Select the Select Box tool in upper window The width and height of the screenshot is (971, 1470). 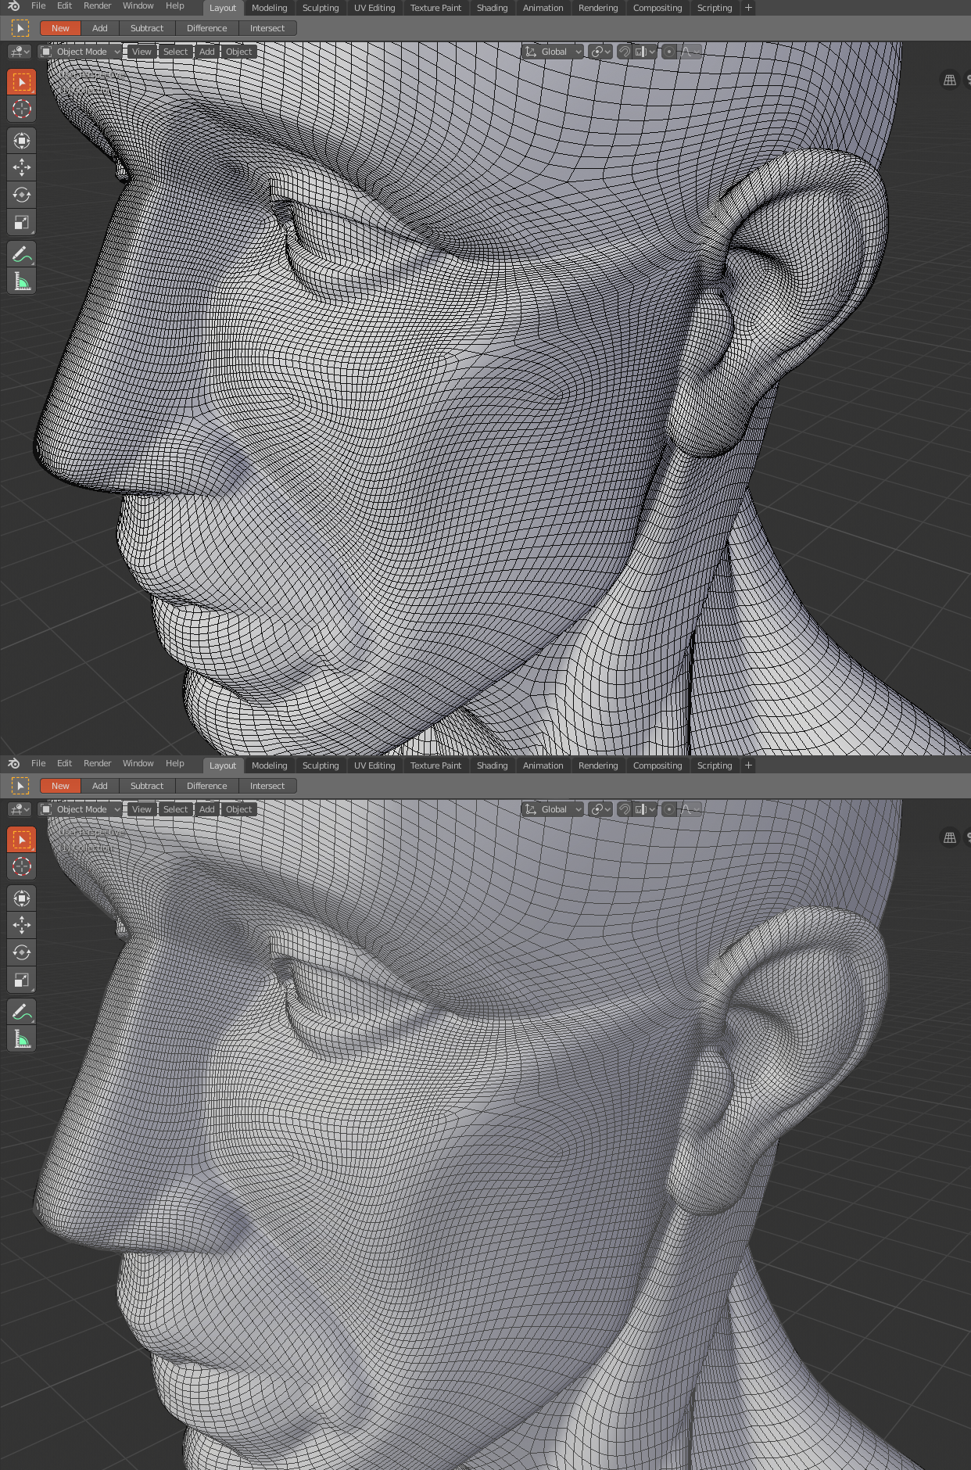tap(22, 82)
